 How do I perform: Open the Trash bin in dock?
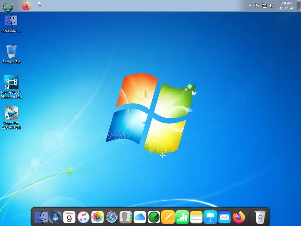pos(260,217)
